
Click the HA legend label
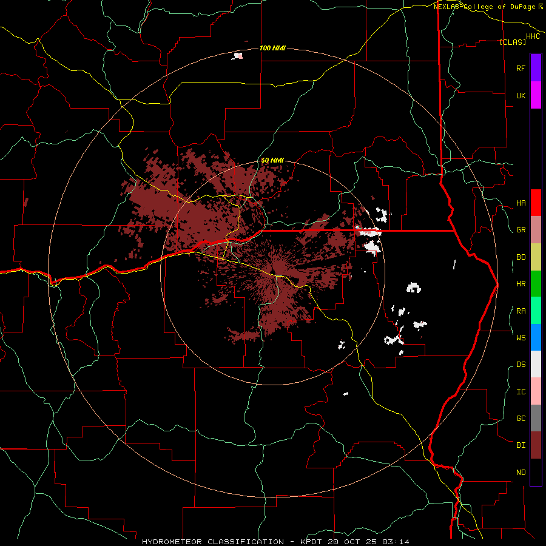tap(521, 203)
